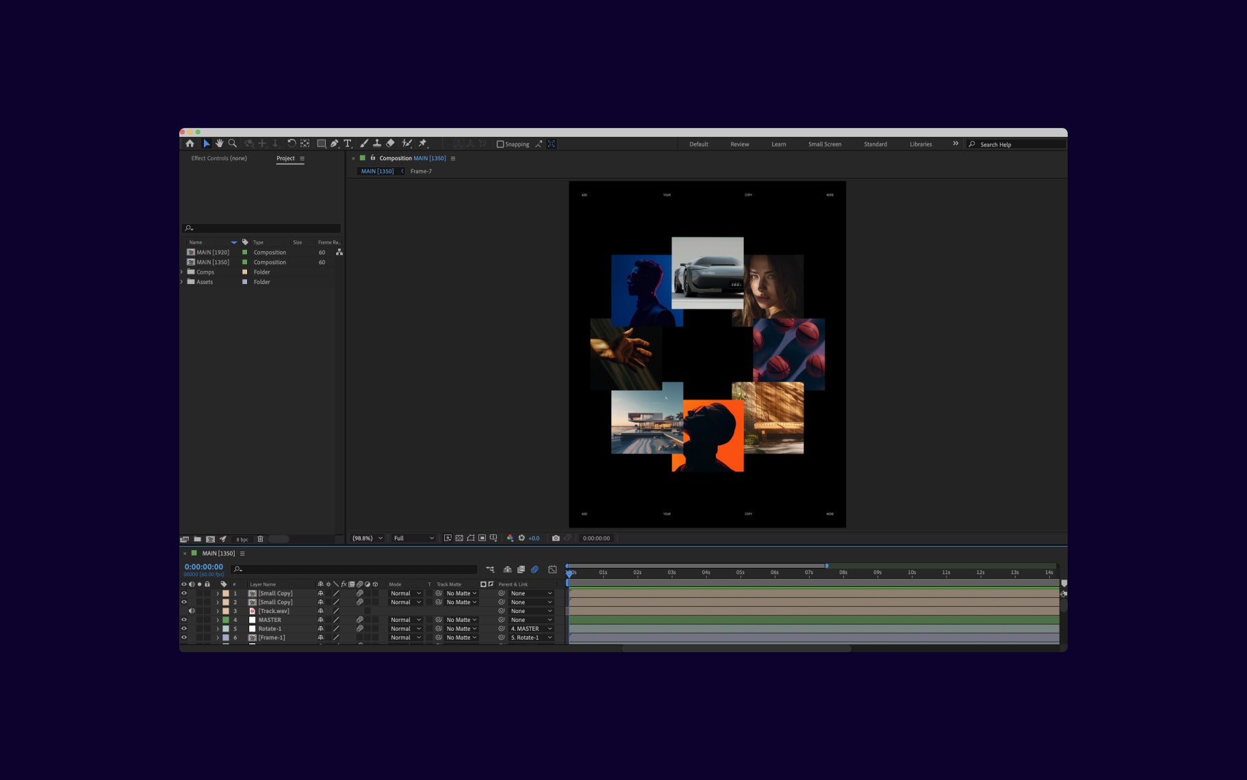Open the Frame-7 composition breadcrumb
The height and width of the screenshot is (780, 1247).
click(421, 171)
